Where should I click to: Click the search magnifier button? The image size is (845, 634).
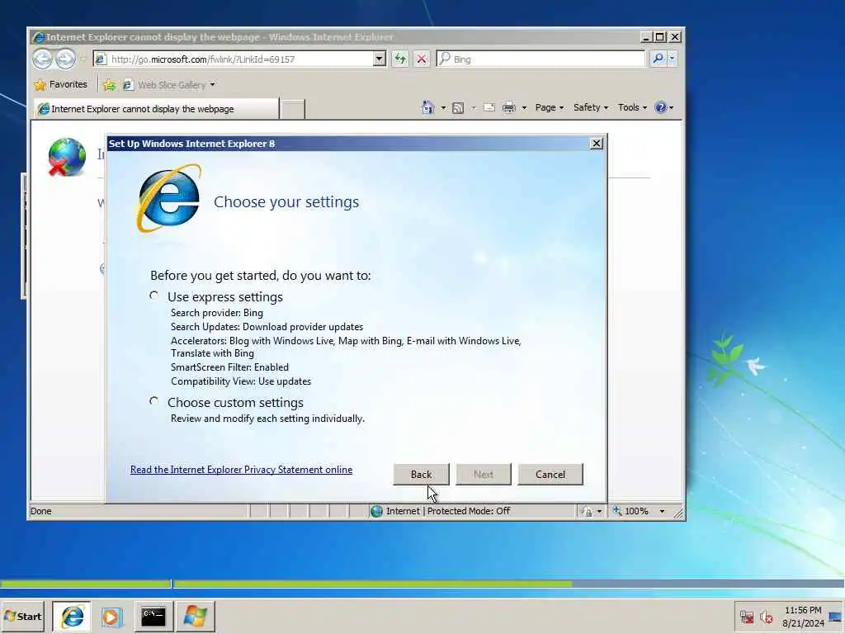pos(658,59)
